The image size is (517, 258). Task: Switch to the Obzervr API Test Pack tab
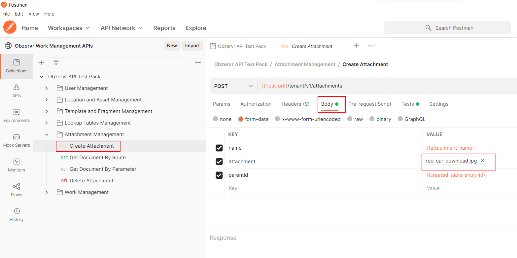(242, 46)
